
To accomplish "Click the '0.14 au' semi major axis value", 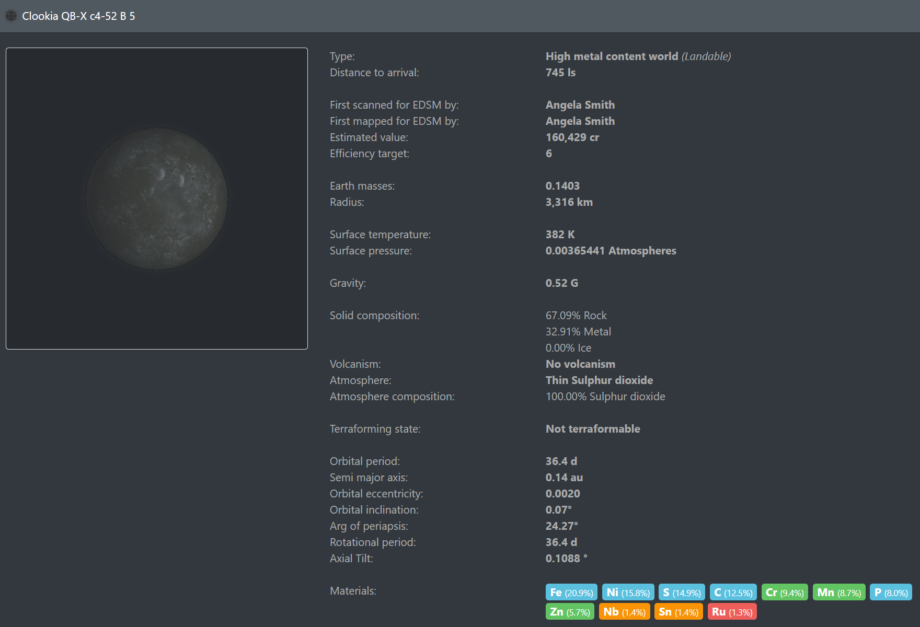I will 564,478.
